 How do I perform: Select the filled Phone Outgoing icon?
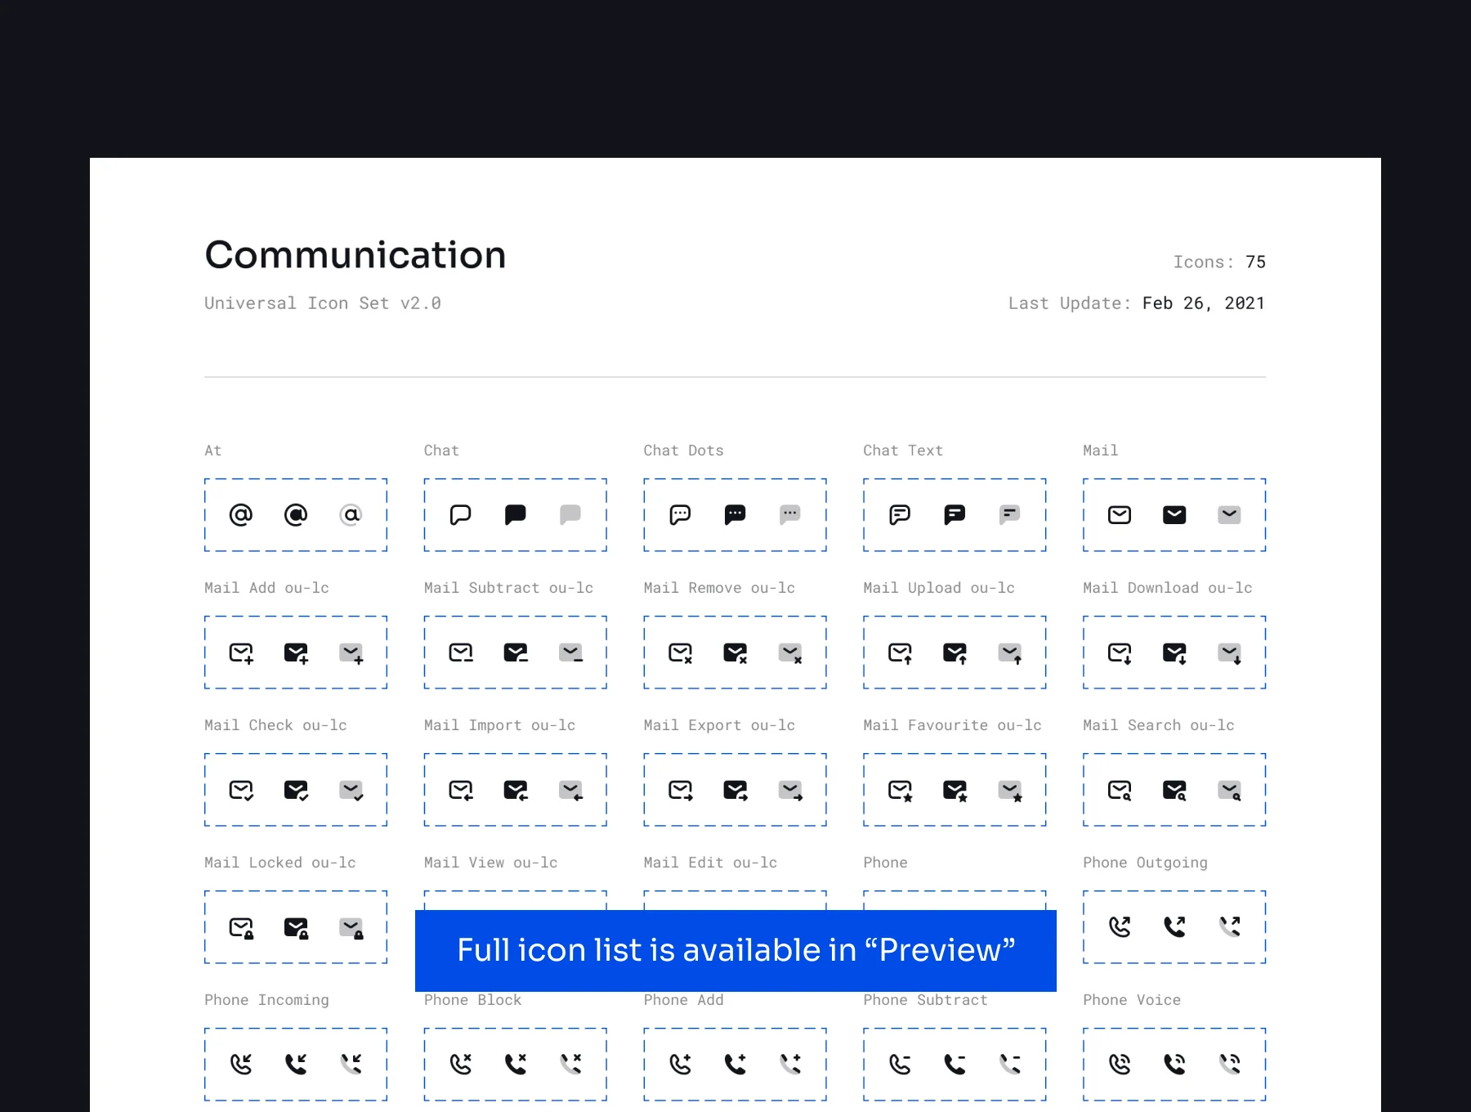point(1174,926)
